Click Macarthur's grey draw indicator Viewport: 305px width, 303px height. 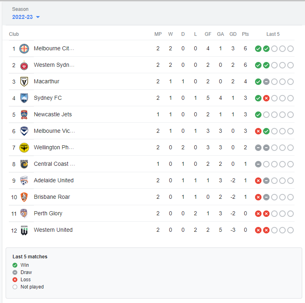[x=266, y=82]
